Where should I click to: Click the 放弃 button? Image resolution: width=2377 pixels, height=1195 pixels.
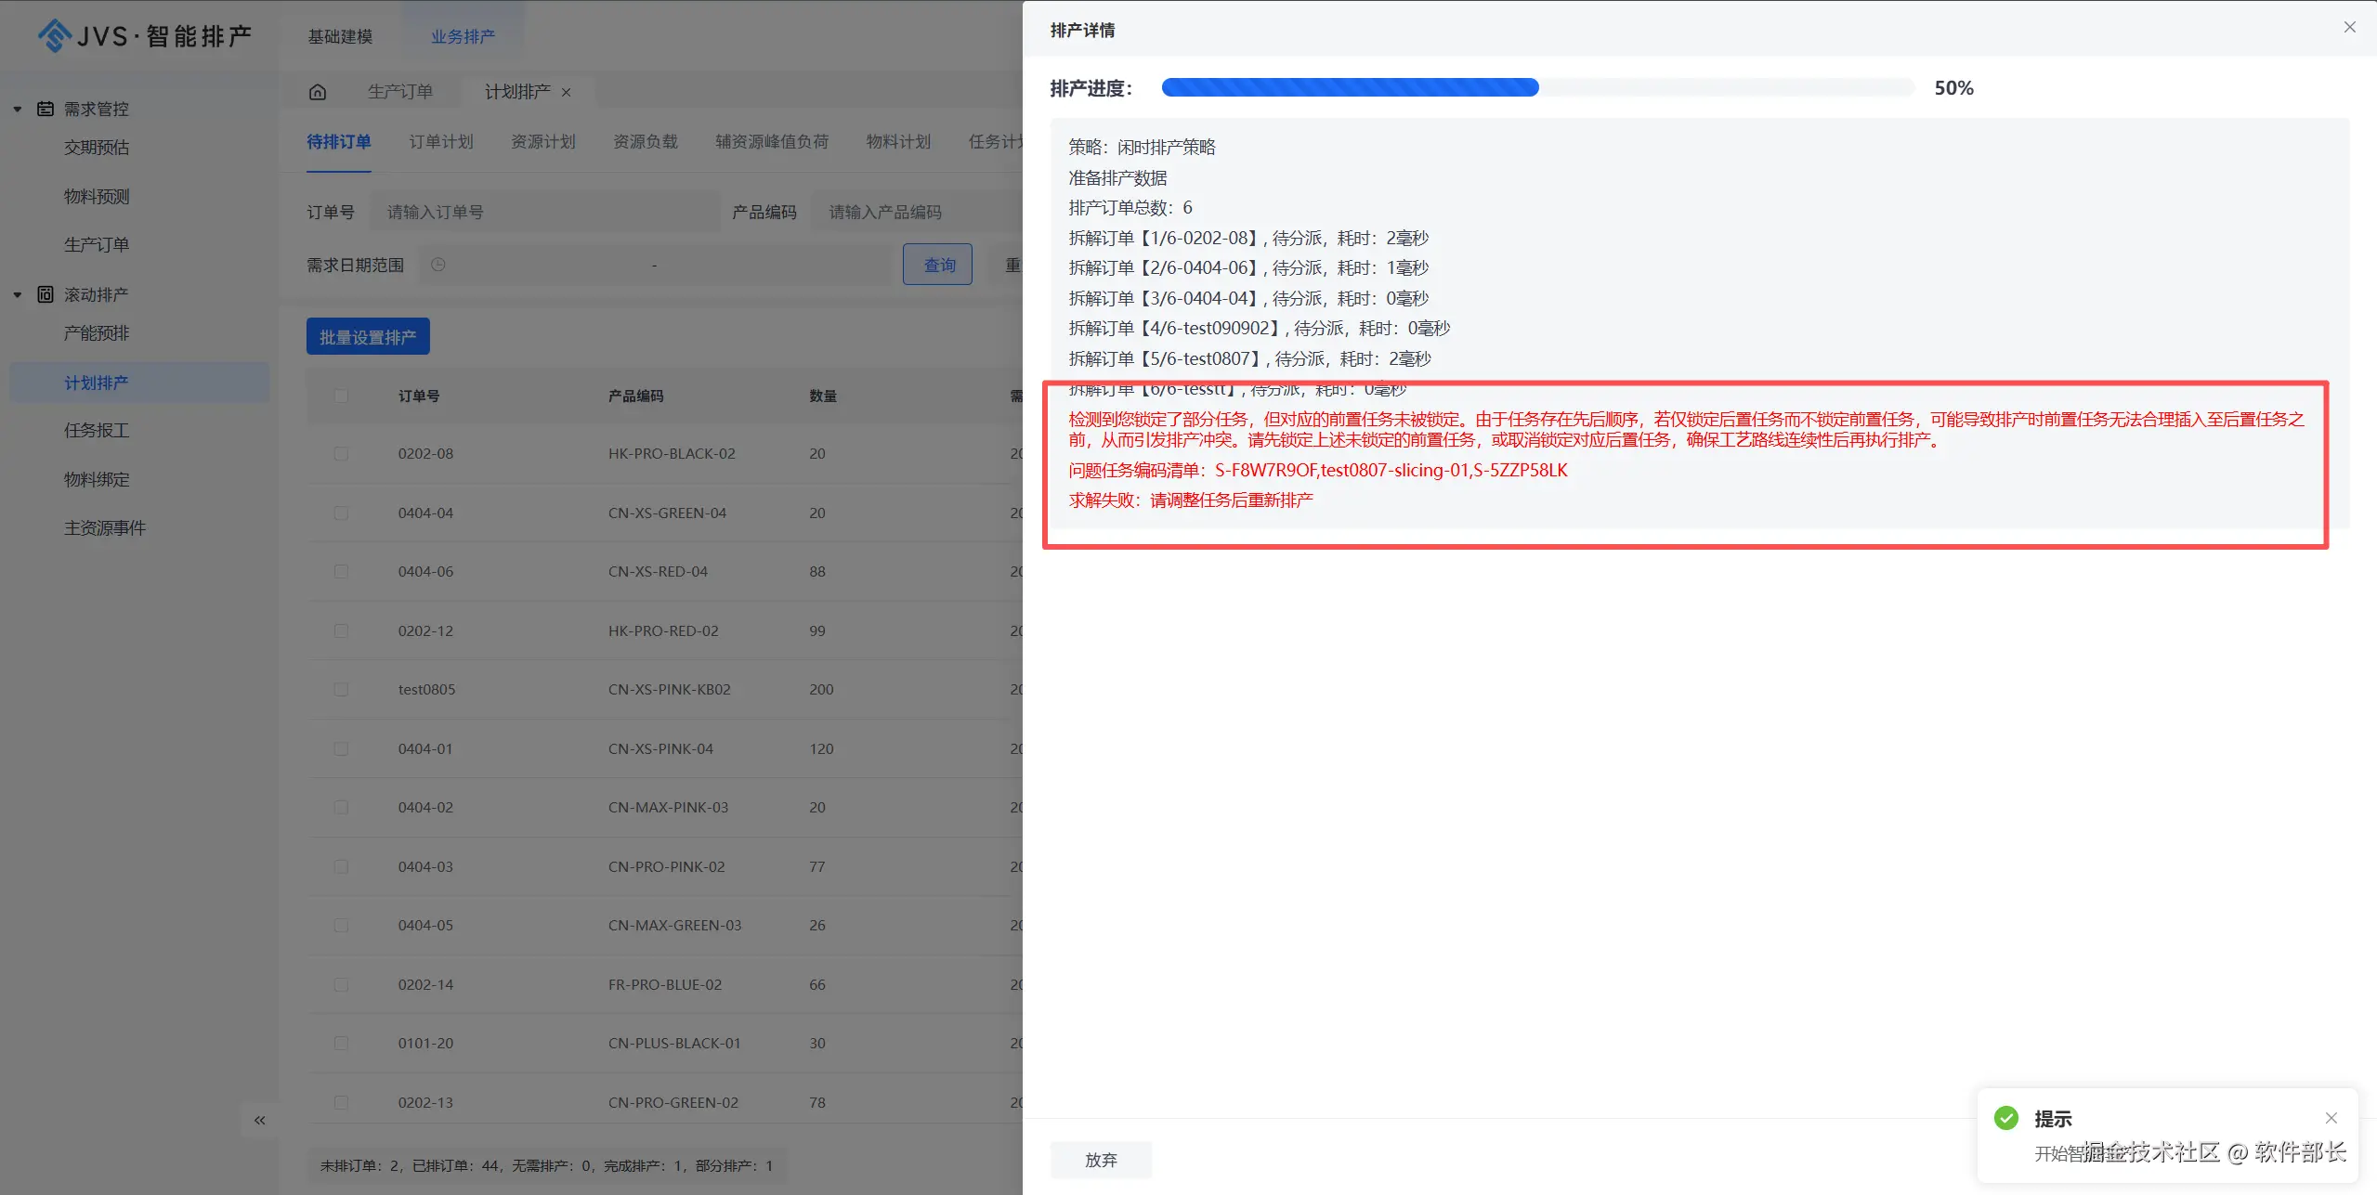point(1101,1160)
